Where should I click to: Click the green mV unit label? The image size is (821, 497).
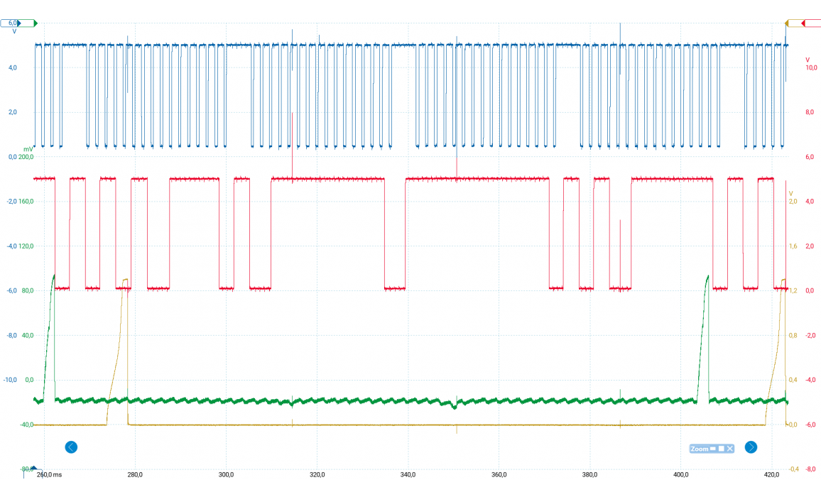coord(28,149)
